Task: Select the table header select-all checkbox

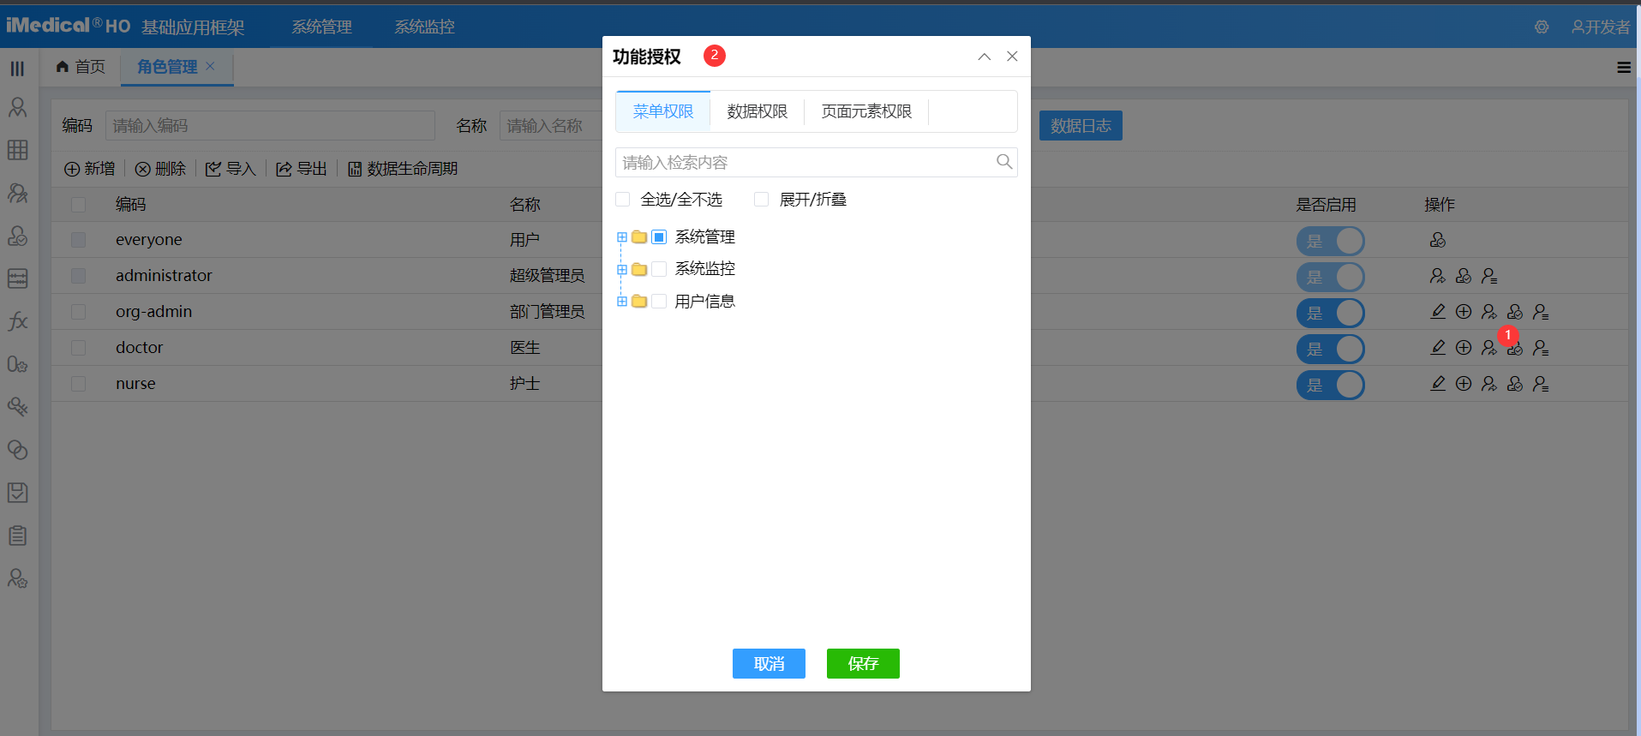Action: 79,204
